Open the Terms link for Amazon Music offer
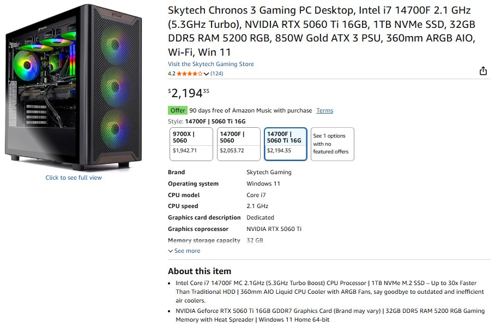This screenshot has height=326, width=501. (x=324, y=110)
